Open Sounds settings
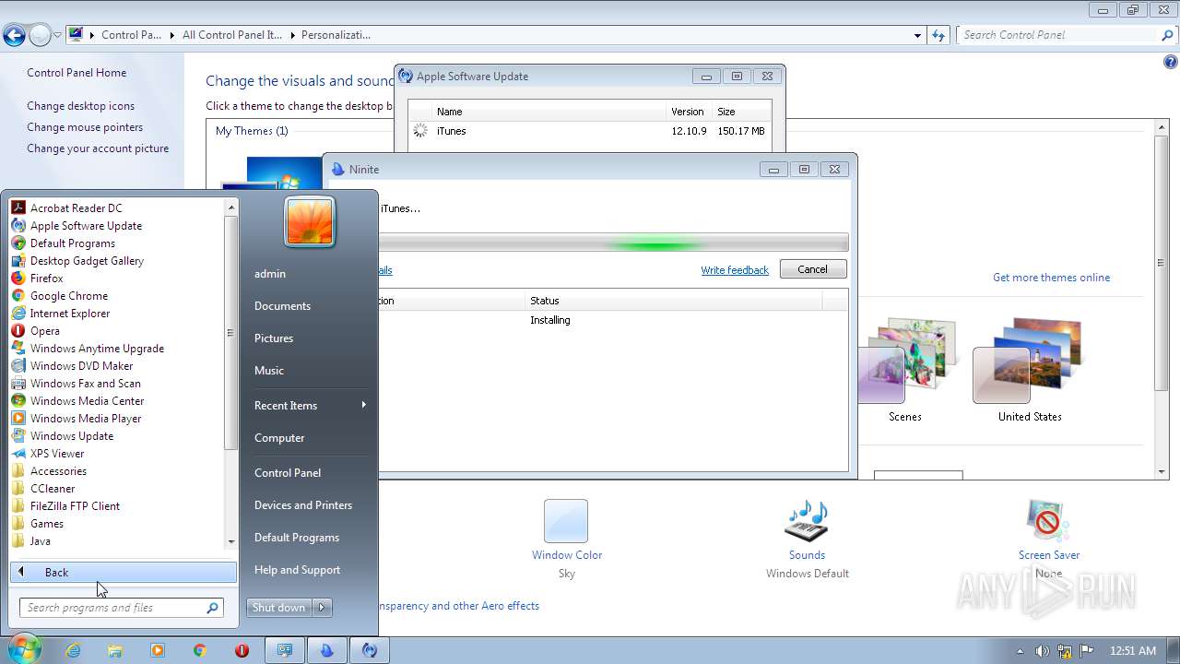The image size is (1180, 664). pyautogui.click(x=807, y=539)
